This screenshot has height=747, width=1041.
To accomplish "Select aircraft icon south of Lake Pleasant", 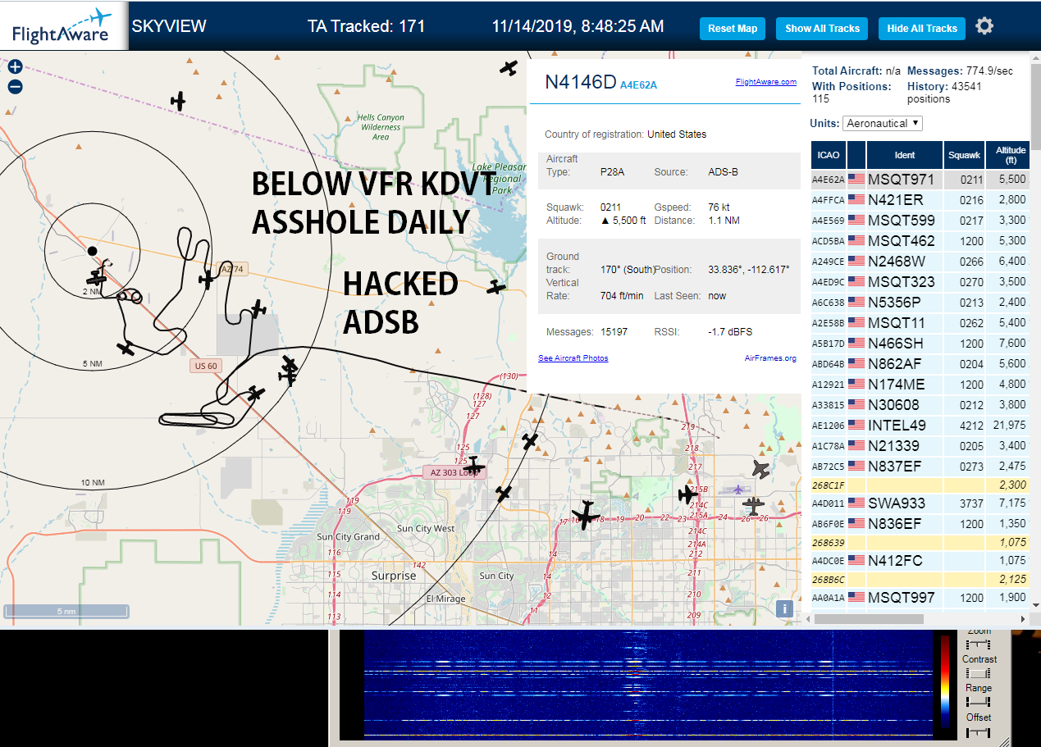I will click(495, 287).
